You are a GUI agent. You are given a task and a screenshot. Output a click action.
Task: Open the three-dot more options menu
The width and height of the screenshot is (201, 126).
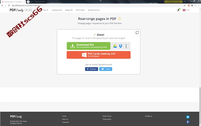click(x=126, y=46)
